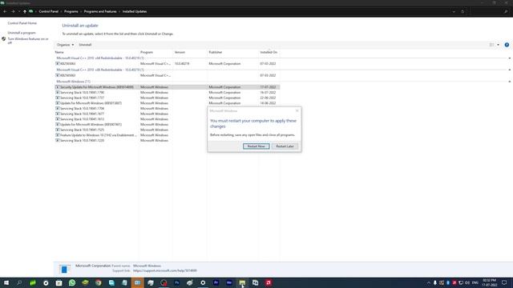
Task: Open Uninstall a program link
Action: 22,33
